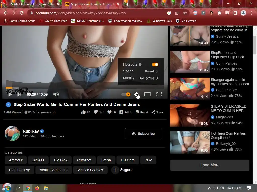Report this video with the flag
This screenshot has height=192, width=257.
[x=142, y=112]
